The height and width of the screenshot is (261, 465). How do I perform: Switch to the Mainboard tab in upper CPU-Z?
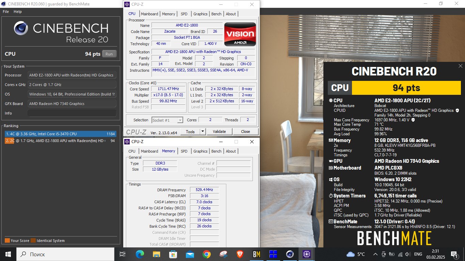[x=149, y=14]
